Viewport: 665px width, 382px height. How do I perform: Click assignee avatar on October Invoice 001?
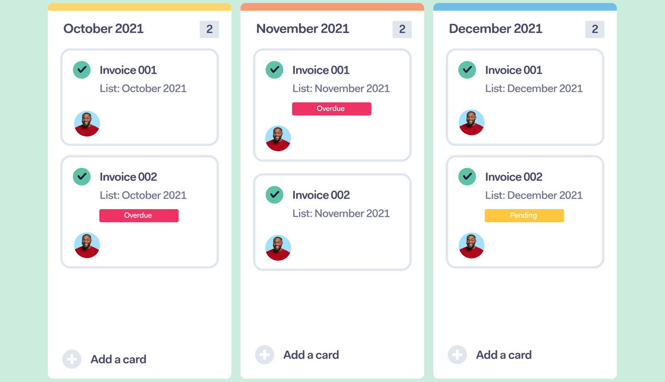(x=87, y=123)
